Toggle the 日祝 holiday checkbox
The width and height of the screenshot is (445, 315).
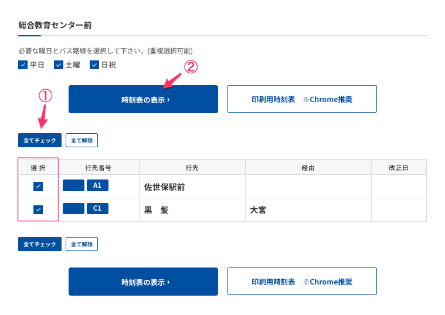pyautogui.click(x=94, y=65)
